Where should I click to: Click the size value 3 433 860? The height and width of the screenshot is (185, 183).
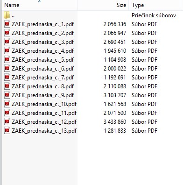click(x=115, y=121)
